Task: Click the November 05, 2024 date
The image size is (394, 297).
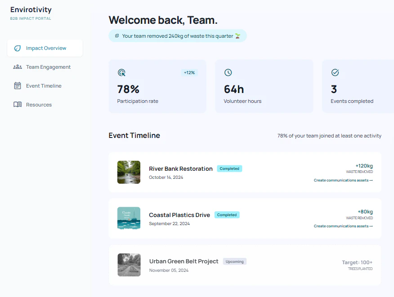Action: tap(169, 270)
